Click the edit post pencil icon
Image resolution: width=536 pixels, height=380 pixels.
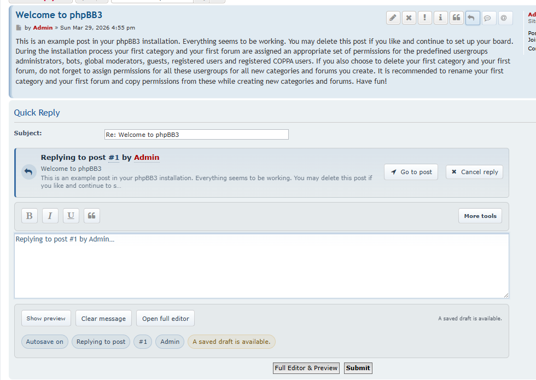393,18
